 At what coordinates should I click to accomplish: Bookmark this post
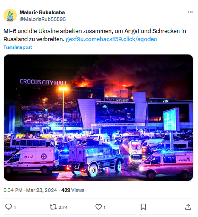tap(143, 207)
